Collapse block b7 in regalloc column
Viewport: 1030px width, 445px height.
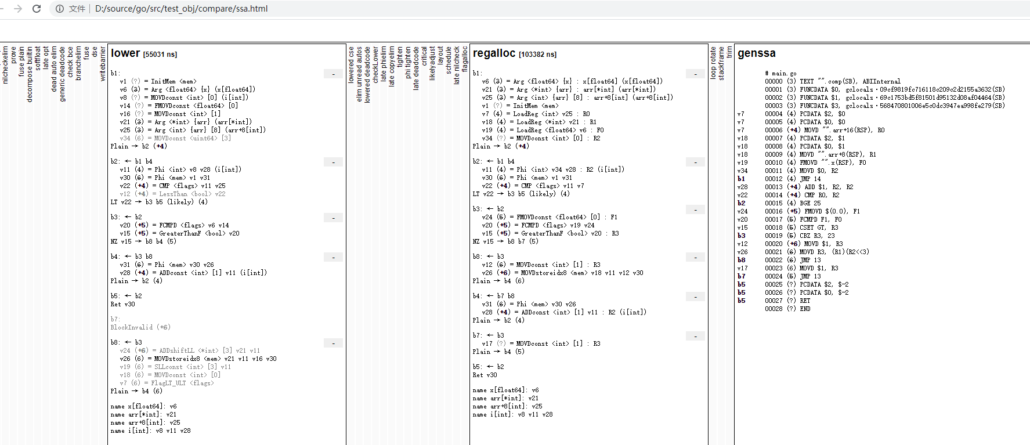pos(695,336)
